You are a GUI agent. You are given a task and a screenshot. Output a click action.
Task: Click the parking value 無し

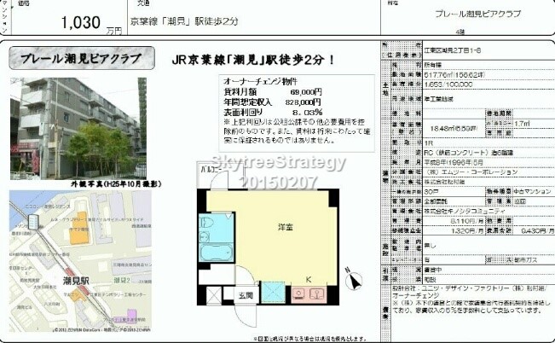pos(430,245)
